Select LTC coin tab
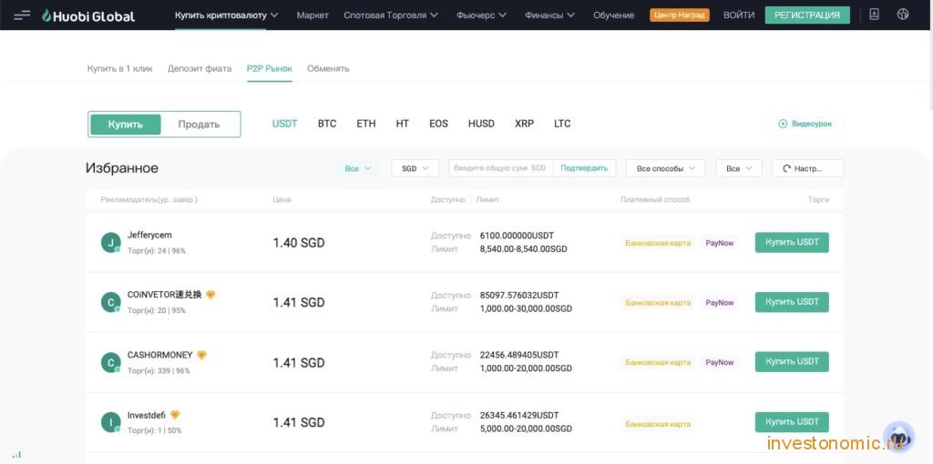Image resolution: width=933 pixels, height=464 pixels. [562, 124]
